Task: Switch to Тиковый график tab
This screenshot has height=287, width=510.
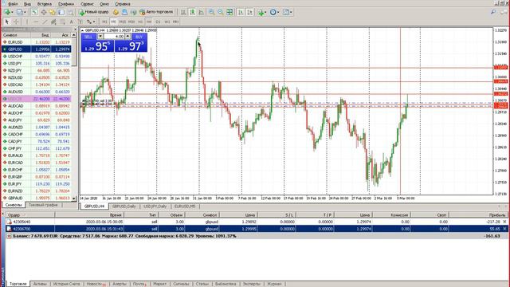Action: tap(42, 205)
